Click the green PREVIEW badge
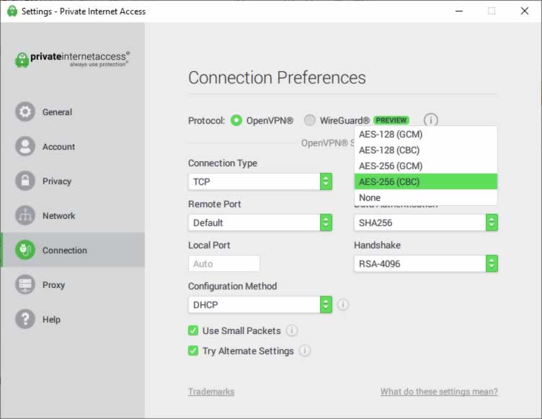This screenshot has width=542, height=419. pos(391,120)
